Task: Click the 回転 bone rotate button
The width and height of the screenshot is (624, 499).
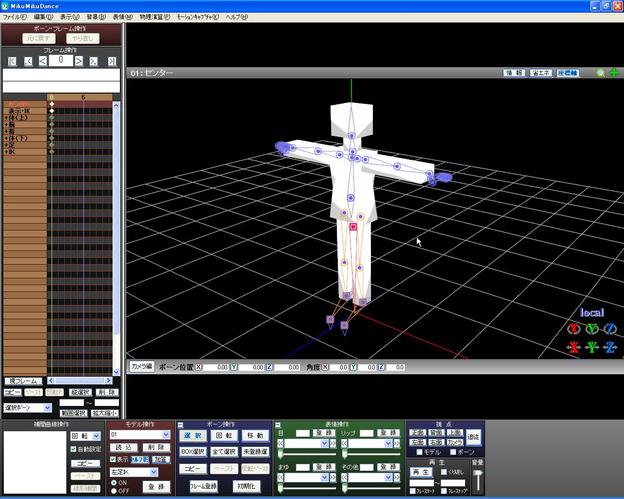Action: [224, 436]
